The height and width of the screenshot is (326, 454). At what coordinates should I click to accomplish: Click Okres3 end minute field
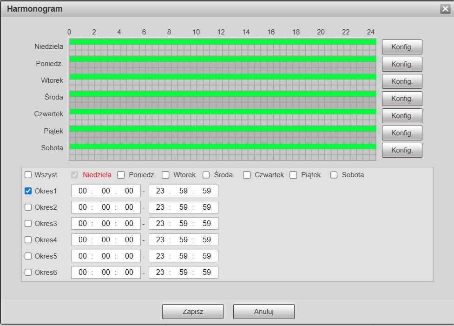183,223
